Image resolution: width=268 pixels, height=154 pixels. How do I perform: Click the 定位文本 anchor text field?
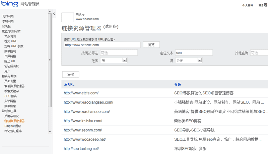pos(194,53)
